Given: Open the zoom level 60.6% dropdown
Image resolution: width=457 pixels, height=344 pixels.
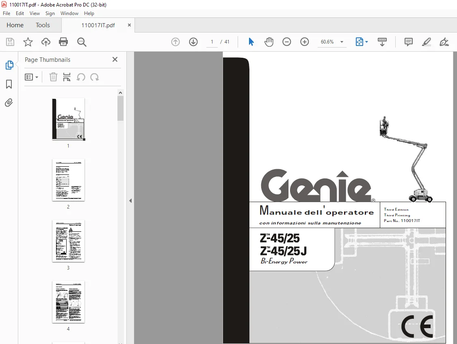Looking at the screenshot, I should point(342,42).
